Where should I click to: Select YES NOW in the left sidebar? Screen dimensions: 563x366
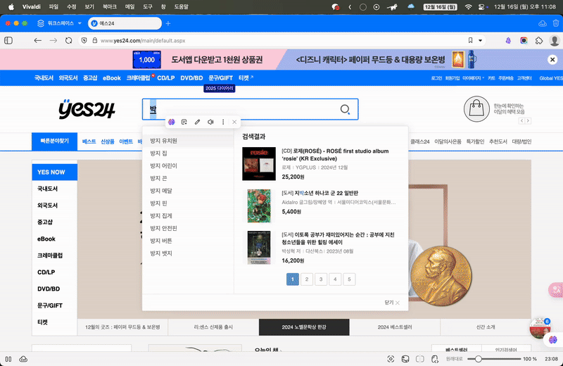[55, 172]
